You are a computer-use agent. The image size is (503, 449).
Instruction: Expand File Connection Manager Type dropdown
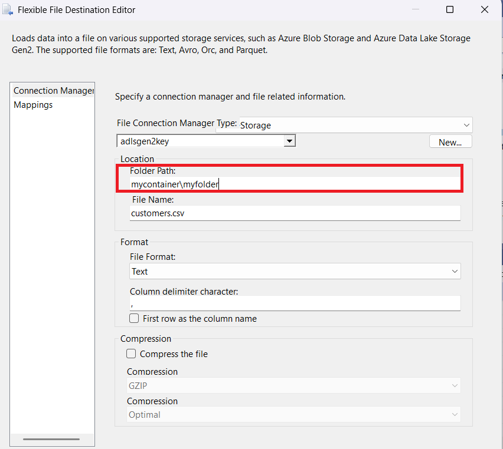coord(466,126)
